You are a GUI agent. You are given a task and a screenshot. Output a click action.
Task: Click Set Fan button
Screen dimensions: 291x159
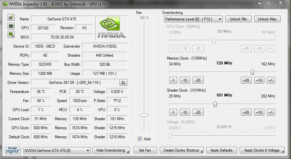tap(145, 150)
